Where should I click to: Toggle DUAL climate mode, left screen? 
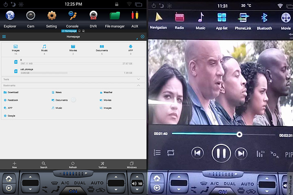pyautogui.click(x=80, y=183)
